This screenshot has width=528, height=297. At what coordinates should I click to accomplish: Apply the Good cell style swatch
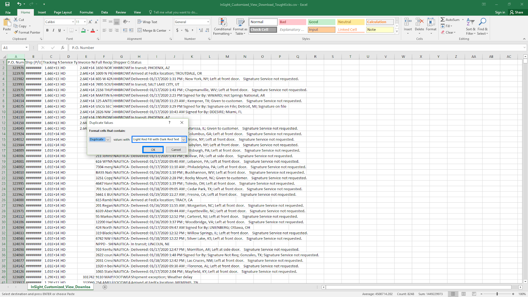(321, 22)
